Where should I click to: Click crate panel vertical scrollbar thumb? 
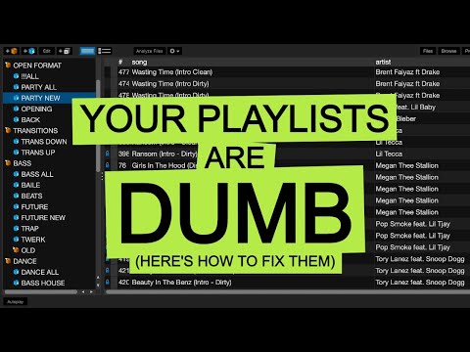(98, 125)
